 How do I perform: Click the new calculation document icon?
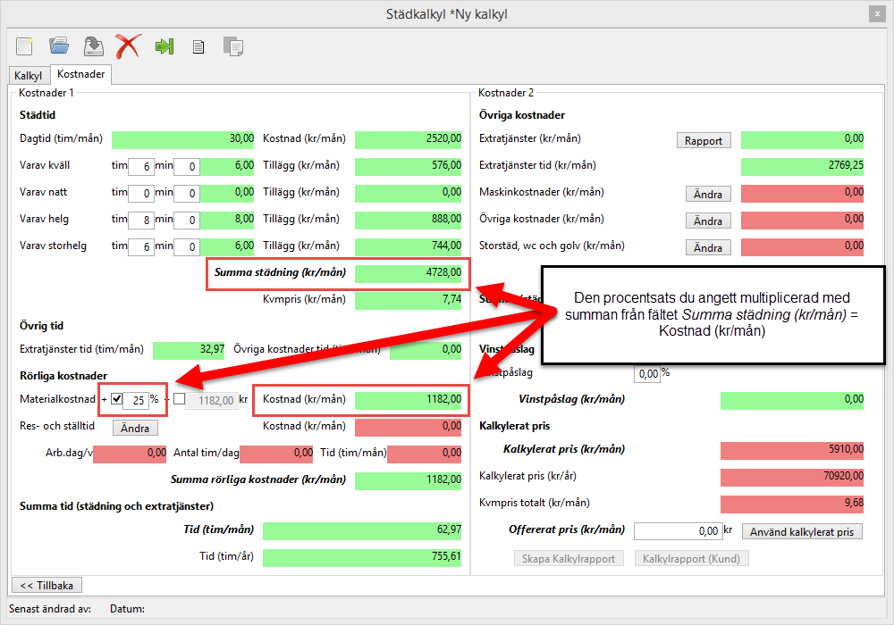tap(25, 46)
